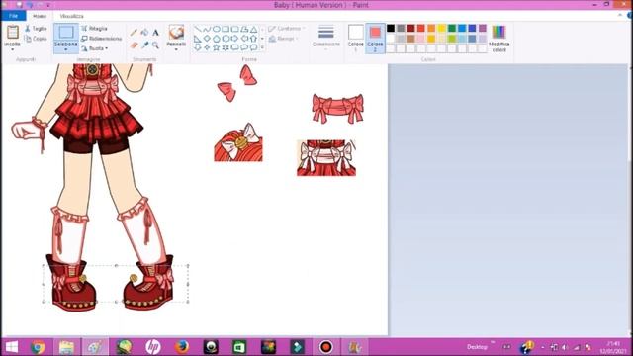Select the Color picker eyedropper tool
The height and width of the screenshot is (356, 633).
(144, 45)
